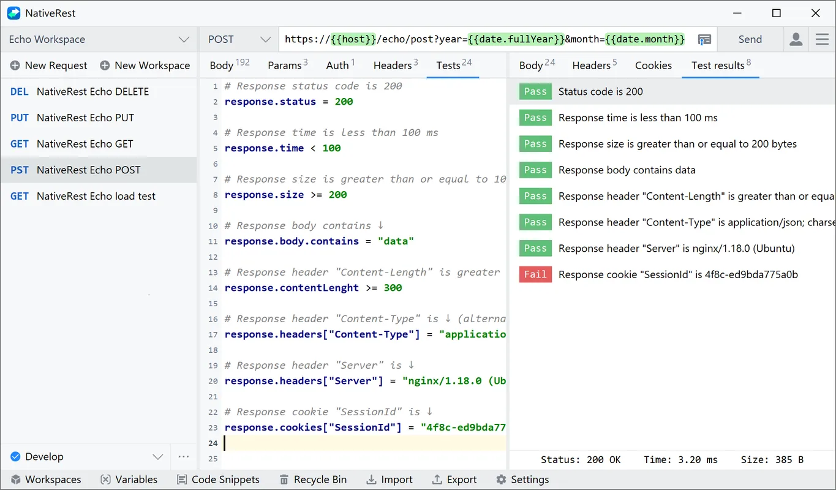Click the user account profile icon
The height and width of the screenshot is (490, 836).
pos(796,39)
